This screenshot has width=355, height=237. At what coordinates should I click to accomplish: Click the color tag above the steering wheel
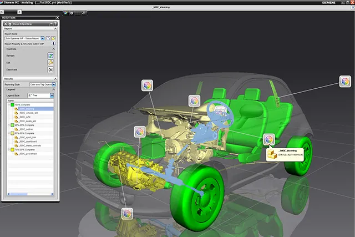click(x=194, y=101)
